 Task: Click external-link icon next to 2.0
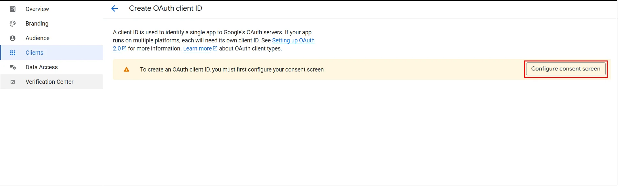tap(124, 49)
